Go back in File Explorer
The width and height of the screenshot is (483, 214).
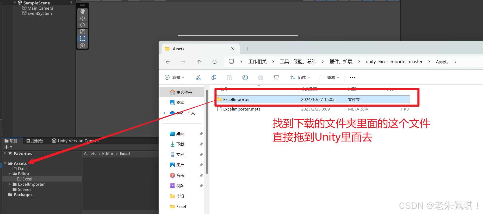coord(168,62)
